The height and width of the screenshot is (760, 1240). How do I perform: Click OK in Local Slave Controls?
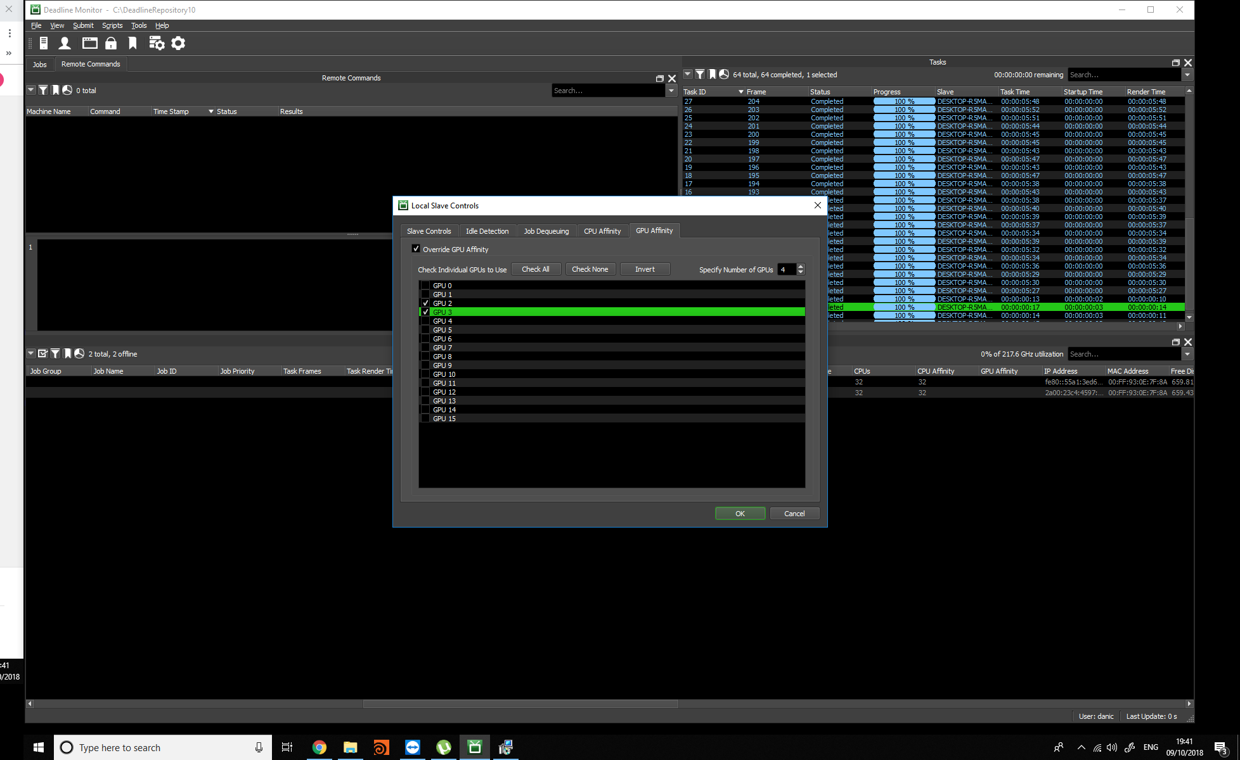point(740,513)
